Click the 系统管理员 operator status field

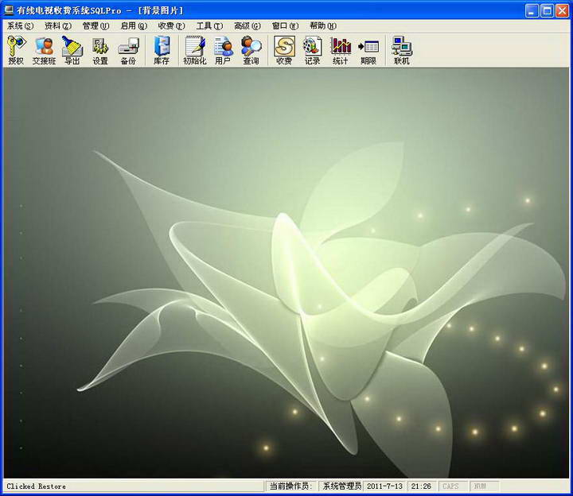click(341, 486)
